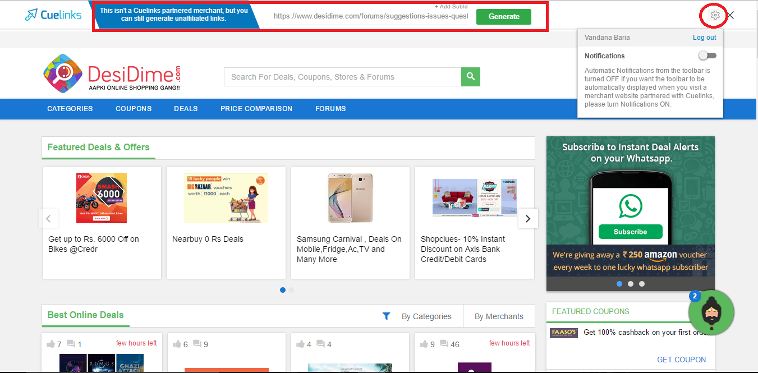
Task: Click 'few hours left' on the 7-likes deal
Action: [136, 343]
